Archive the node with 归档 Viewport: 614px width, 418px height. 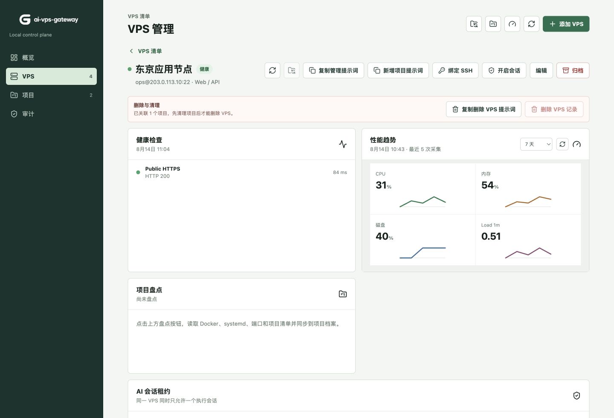point(573,70)
